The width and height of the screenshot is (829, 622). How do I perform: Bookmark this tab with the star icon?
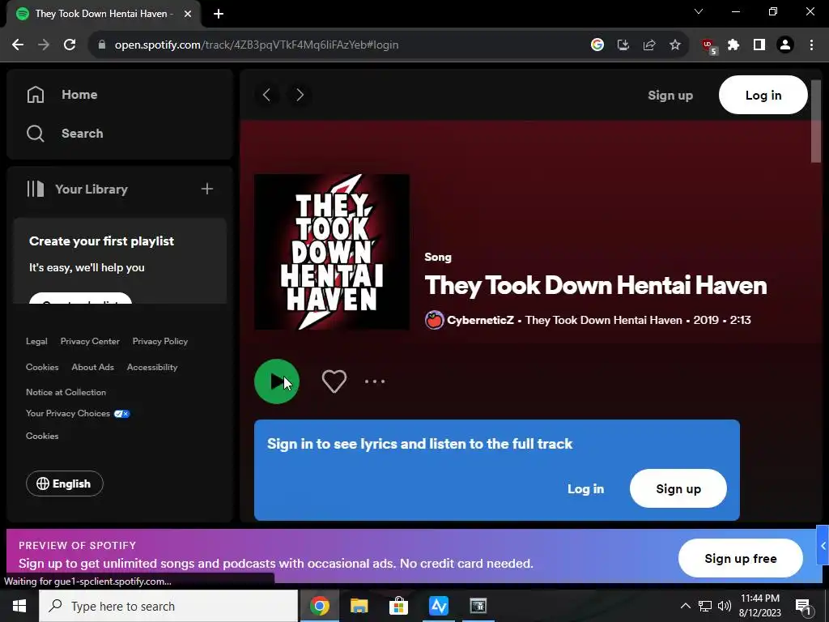coord(675,45)
